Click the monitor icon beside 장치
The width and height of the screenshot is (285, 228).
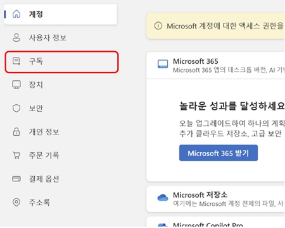(16, 85)
